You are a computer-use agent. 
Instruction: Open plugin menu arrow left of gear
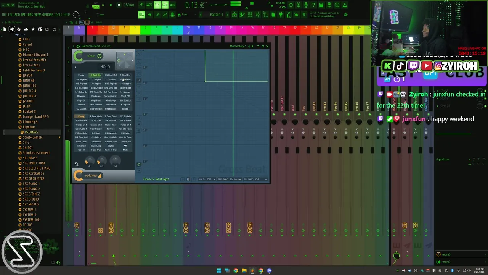74,46
